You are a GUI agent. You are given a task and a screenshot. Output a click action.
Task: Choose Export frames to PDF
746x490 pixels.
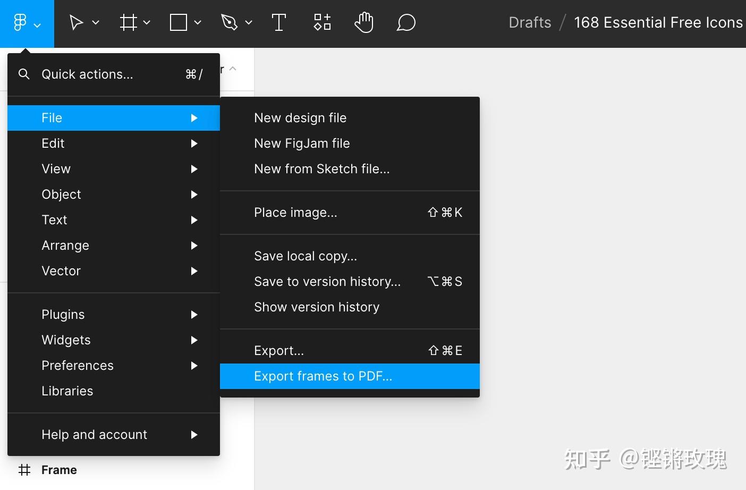coord(323,376)
